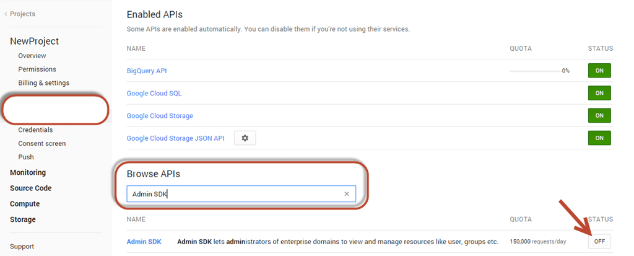Viewport: 634px width, 256px height.
Task: Expand the Monitoring section
Action: pos(28,172)
